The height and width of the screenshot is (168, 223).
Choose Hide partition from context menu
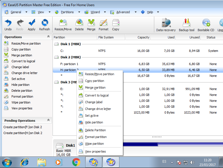[100, 122]
